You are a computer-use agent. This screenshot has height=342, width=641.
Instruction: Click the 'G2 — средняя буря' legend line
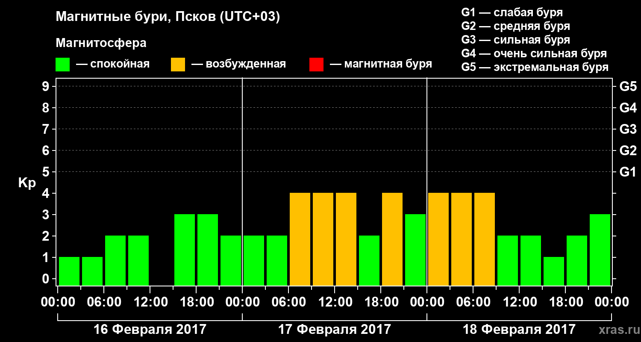coord(516,26)
